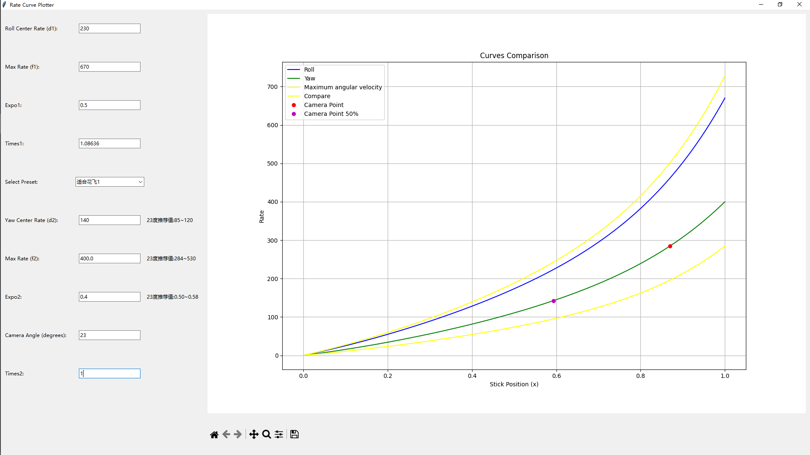Click the Camera Angle degrees field
The image size is (810, 455).
tap(109, 335)
